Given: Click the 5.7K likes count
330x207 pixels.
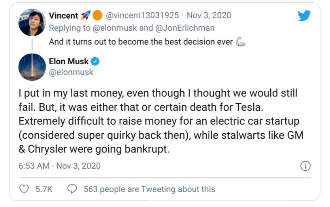Looking at the screenshot, I should tap(44, 189).
